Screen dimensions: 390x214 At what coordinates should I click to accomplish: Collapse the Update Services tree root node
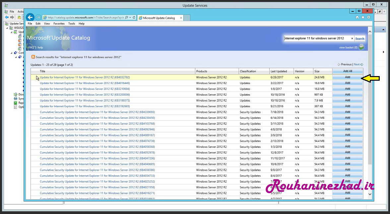(x=7, y=28)
